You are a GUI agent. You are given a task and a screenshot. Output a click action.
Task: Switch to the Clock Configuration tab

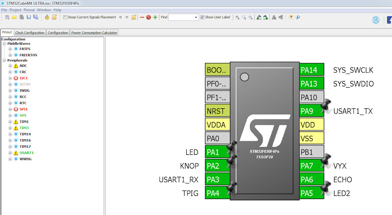[30, 33]
